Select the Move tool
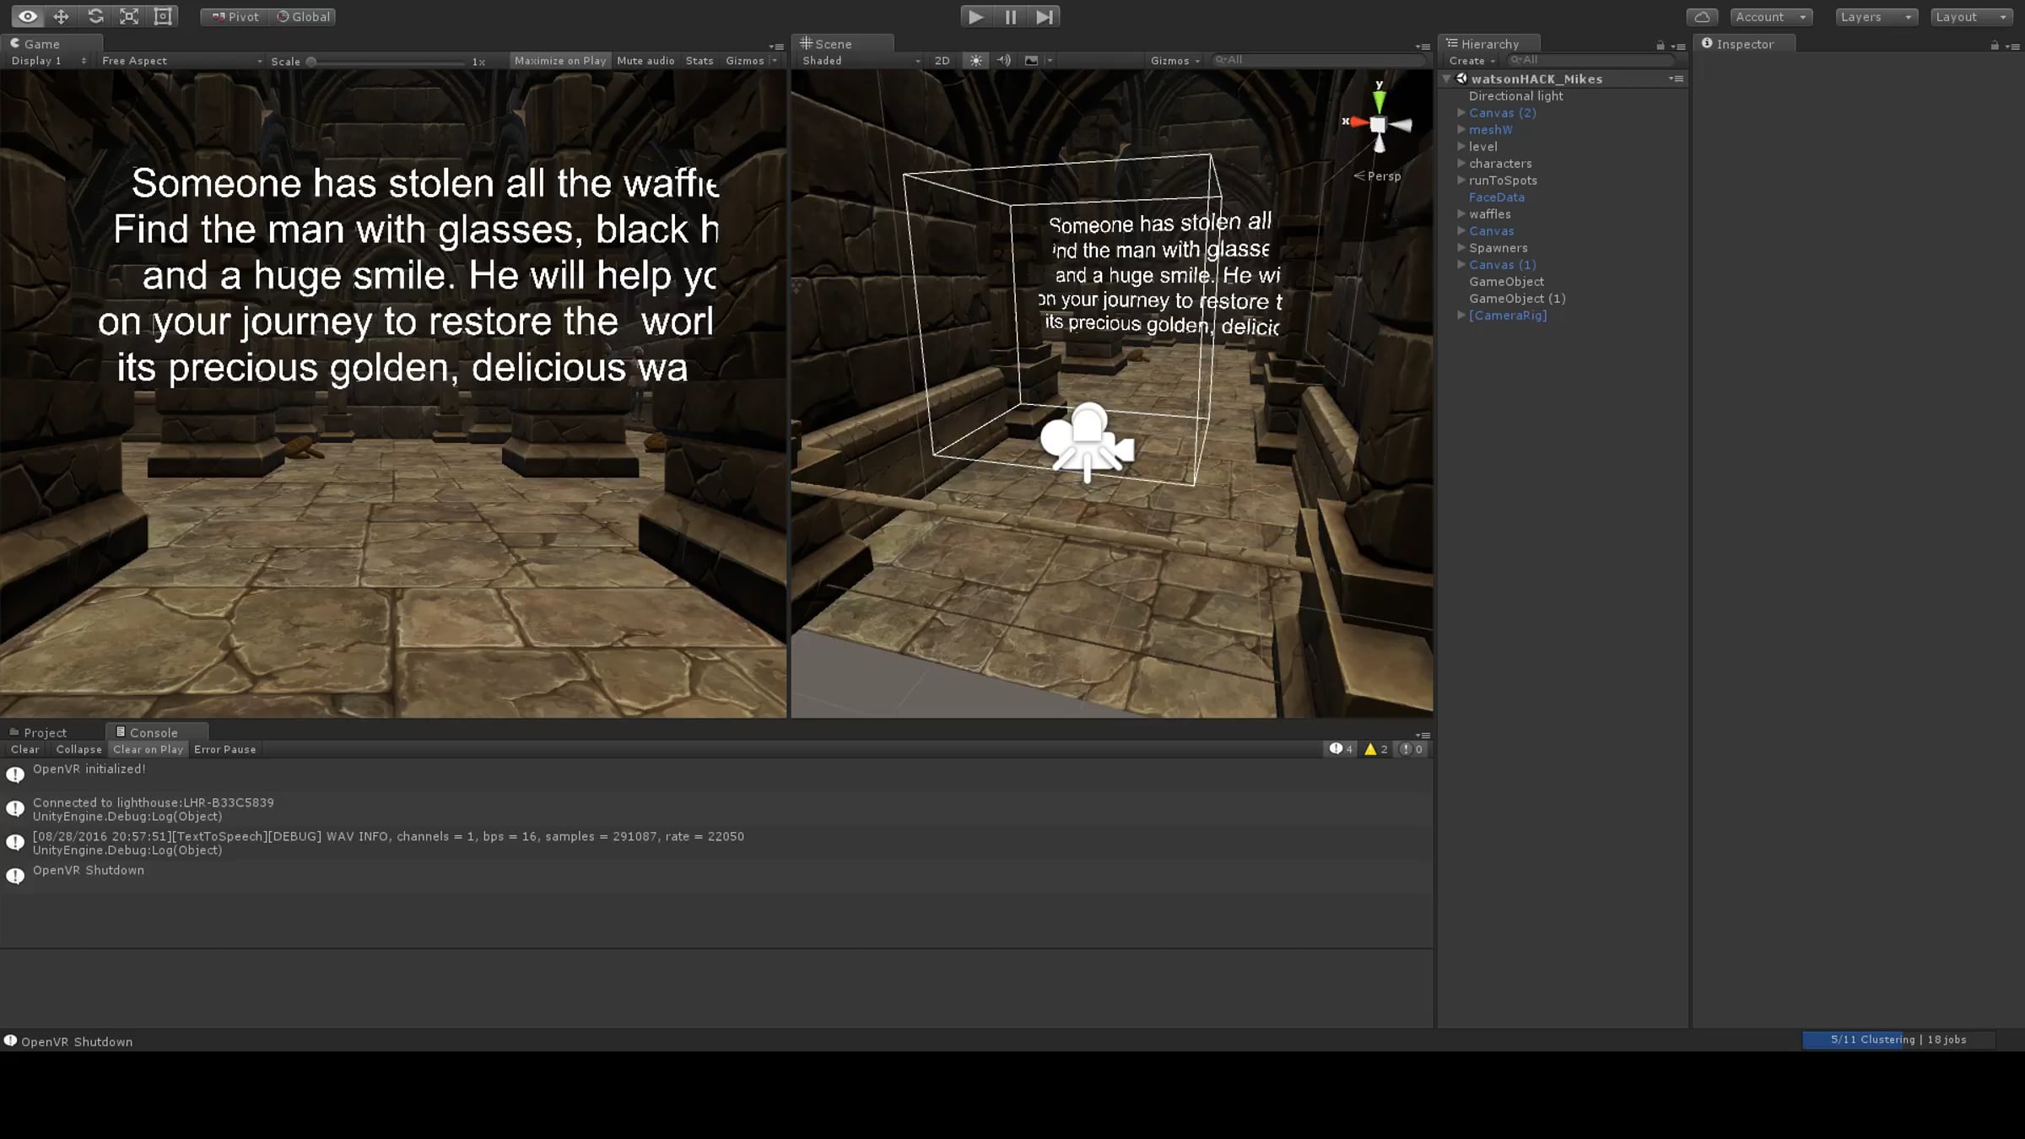The image size is (2025, 1139). click(x=61, y=17)
